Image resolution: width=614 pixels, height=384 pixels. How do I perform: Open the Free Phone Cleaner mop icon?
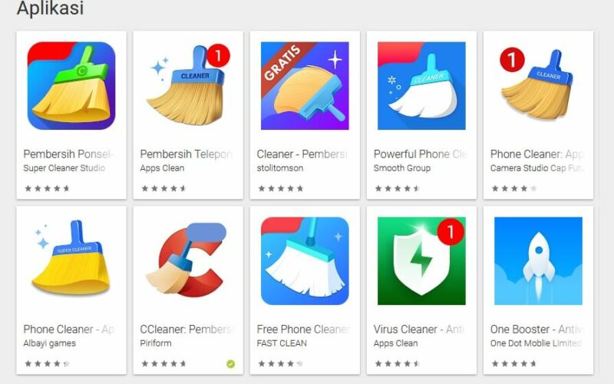pyautogui.click(x=305, y=261)
